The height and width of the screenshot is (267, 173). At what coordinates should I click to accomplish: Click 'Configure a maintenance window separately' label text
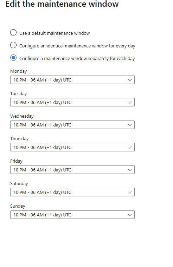77,59
